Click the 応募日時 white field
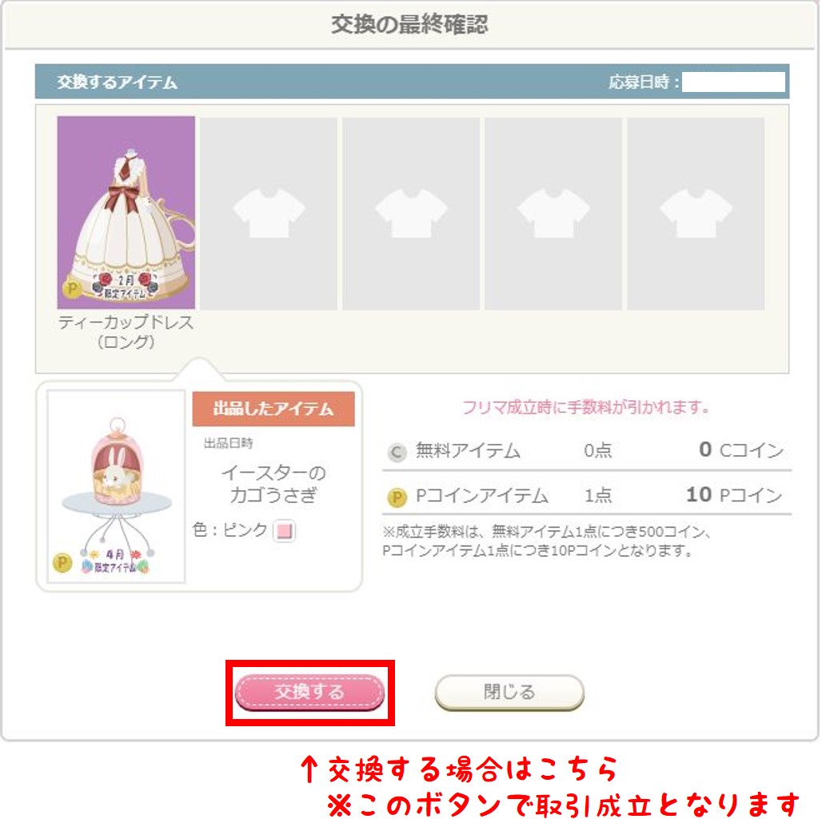Viewport: 822px width, 839px height. 735,83
